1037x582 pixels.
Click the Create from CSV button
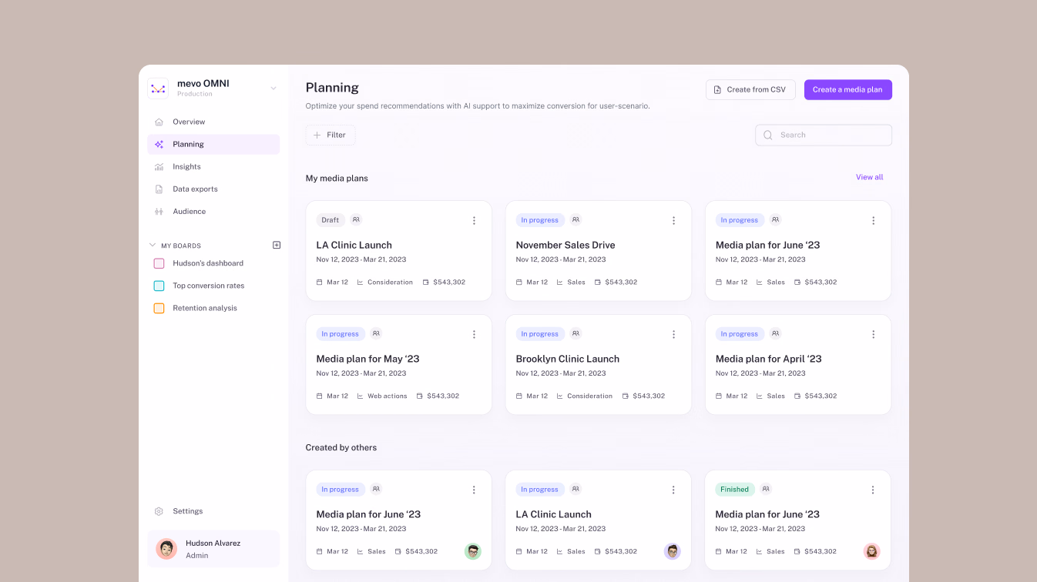coord(750,89)
